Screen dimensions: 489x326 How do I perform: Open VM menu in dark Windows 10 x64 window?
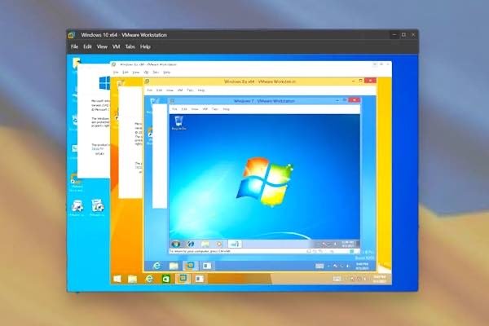point(117,46)
